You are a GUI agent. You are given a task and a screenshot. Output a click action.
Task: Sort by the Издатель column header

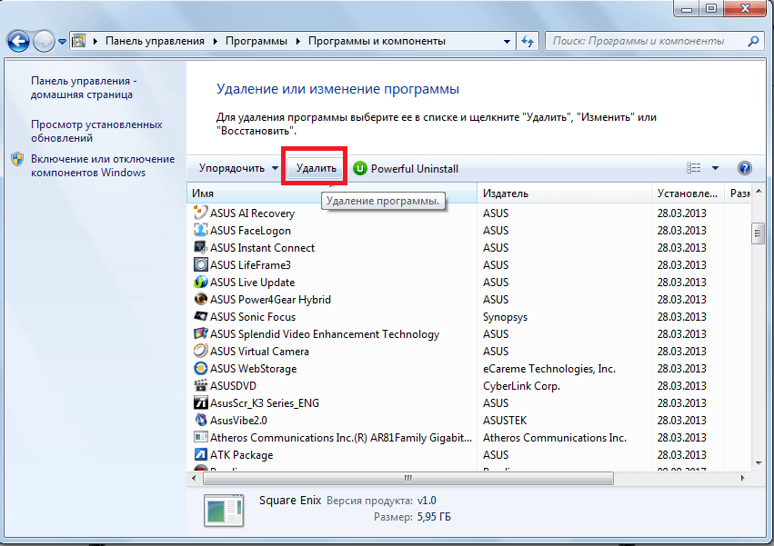(x=564, y=194)
